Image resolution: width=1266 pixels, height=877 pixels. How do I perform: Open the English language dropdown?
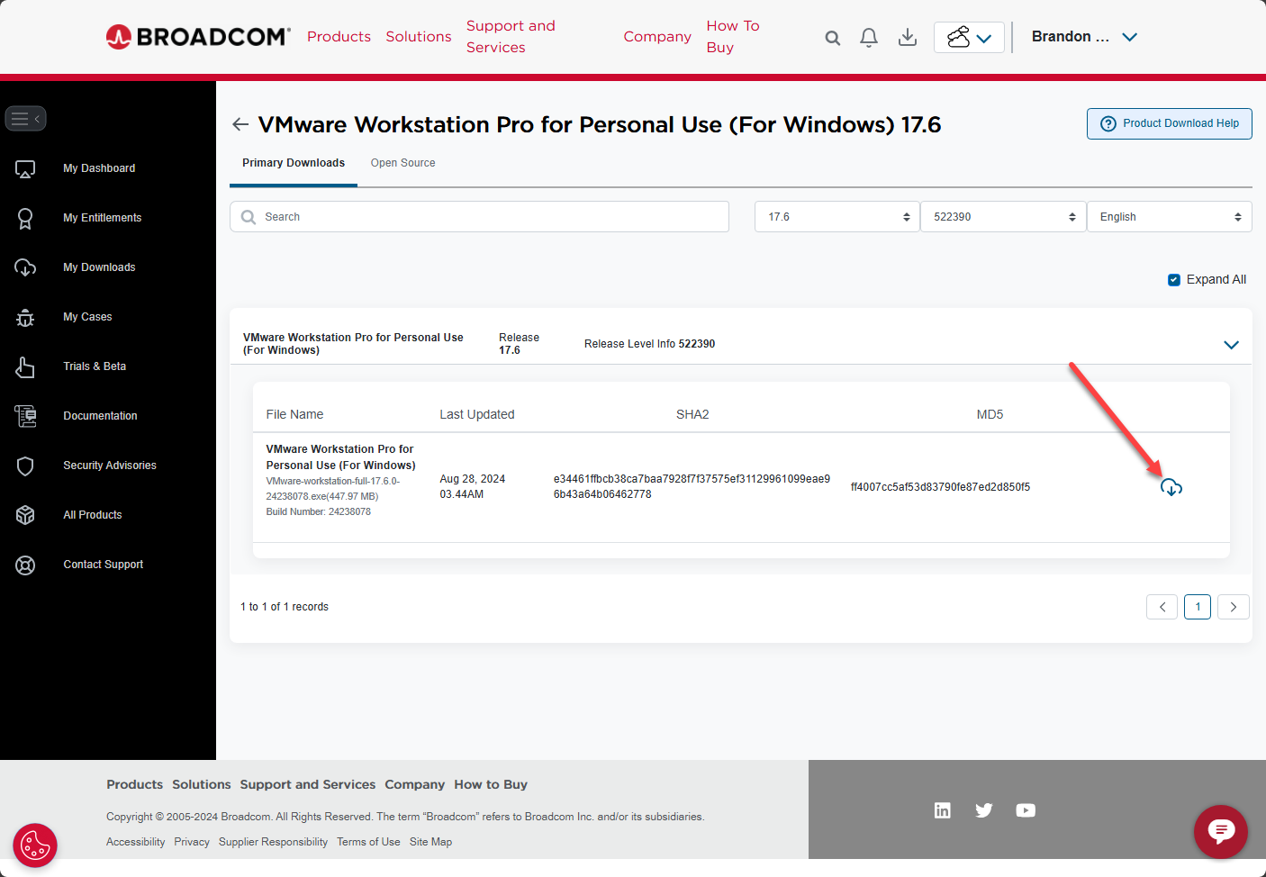1170,217
